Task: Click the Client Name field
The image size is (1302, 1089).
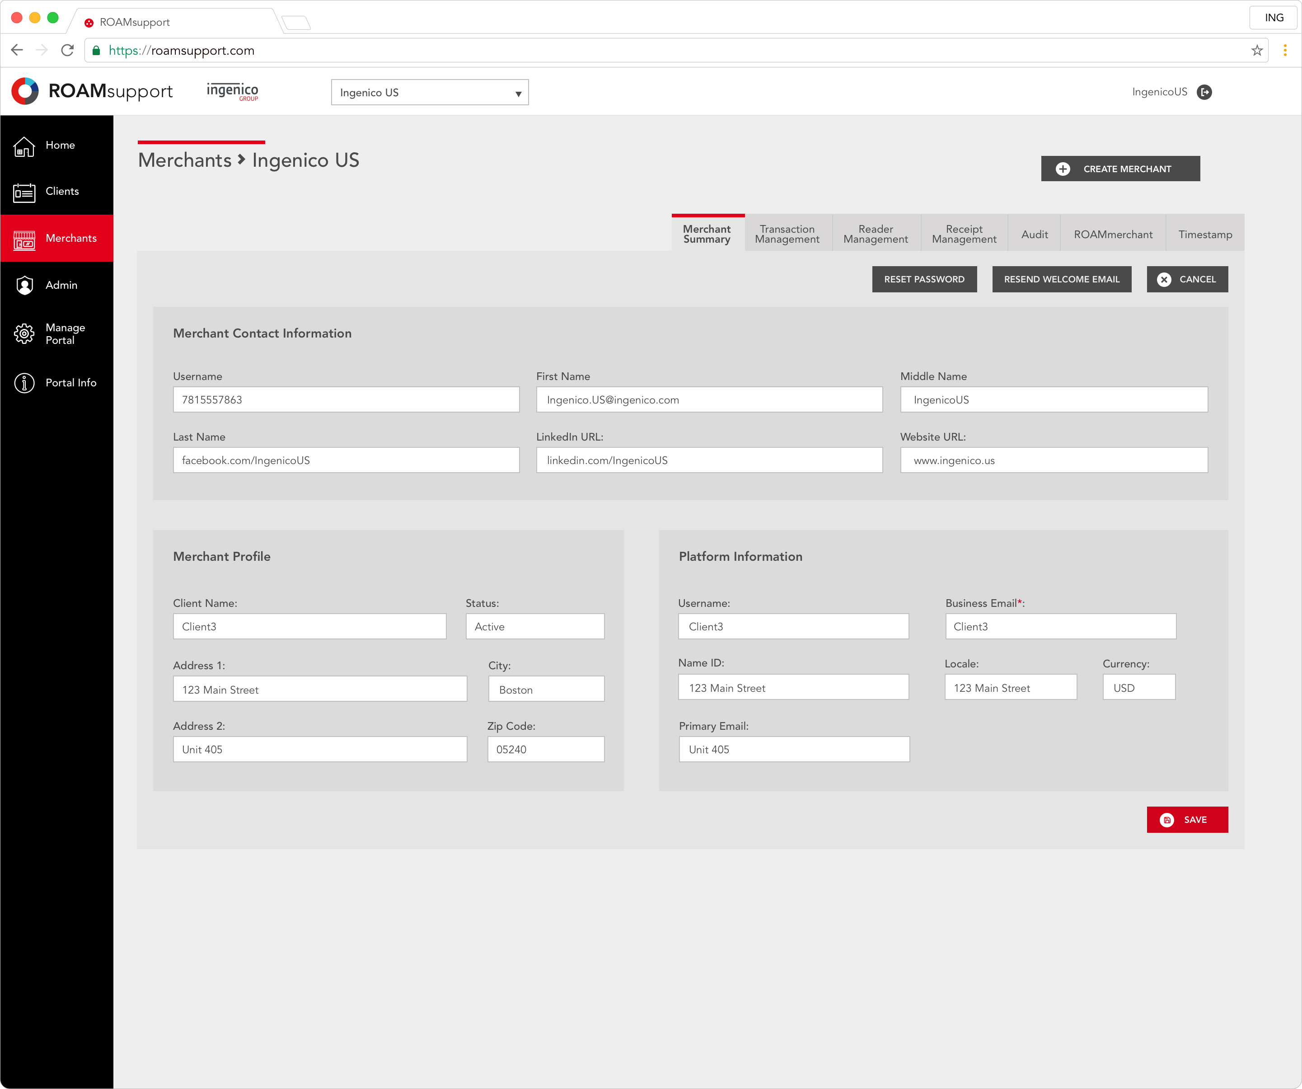Action: 309,627
